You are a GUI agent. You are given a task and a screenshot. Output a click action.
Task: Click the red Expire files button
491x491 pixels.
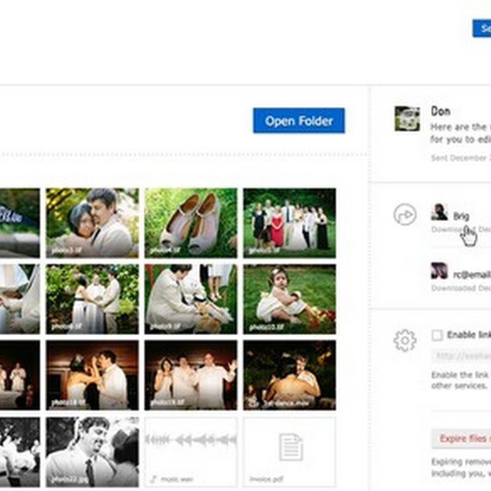(462, 438)
